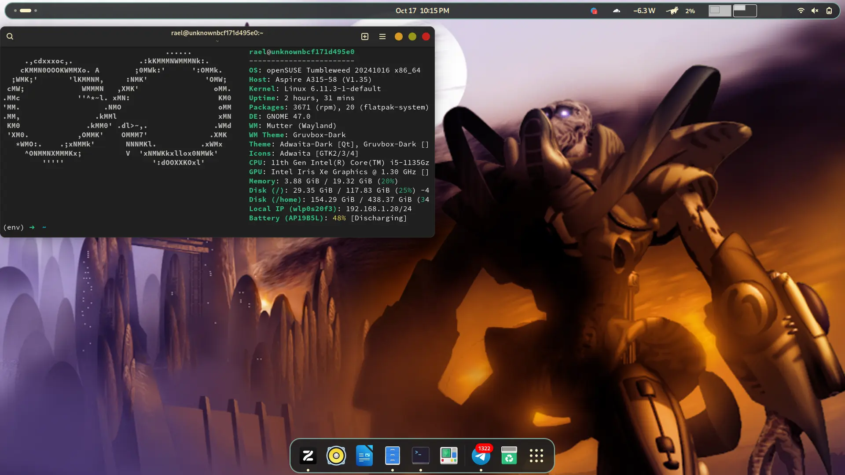Viewport: 845px width, 475px height.
Task: Launch Zen browser from the dock
Action: click(308, 456)
